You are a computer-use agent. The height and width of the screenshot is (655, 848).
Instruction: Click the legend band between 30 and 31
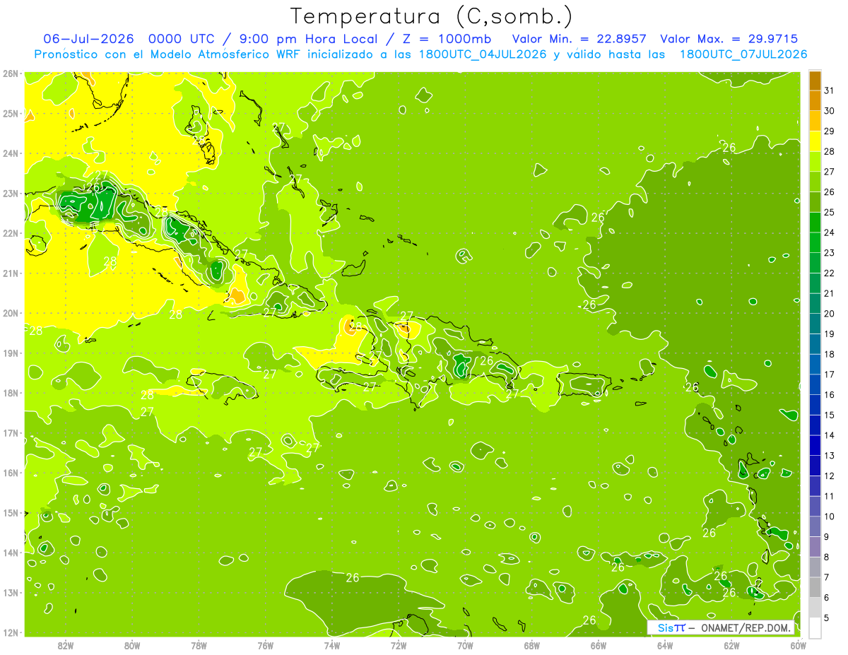815,100
